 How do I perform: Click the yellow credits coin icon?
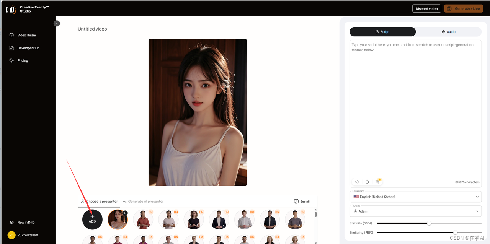(x=11, y=235)
